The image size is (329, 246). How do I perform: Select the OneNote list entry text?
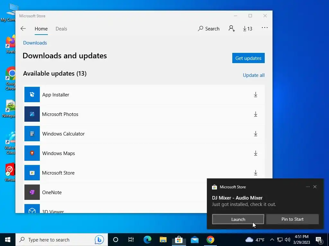pos(52,193)
